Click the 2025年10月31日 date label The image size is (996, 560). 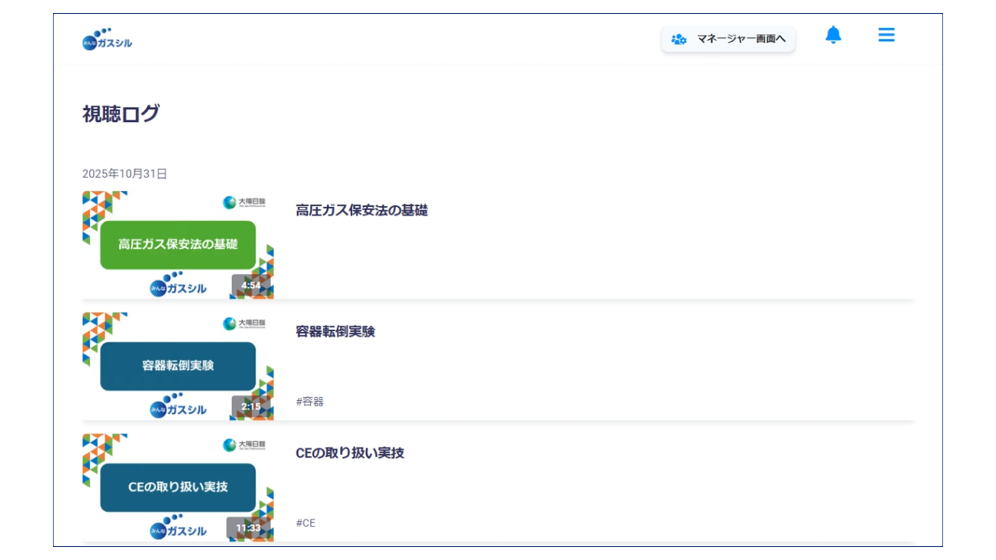[125, 174]
